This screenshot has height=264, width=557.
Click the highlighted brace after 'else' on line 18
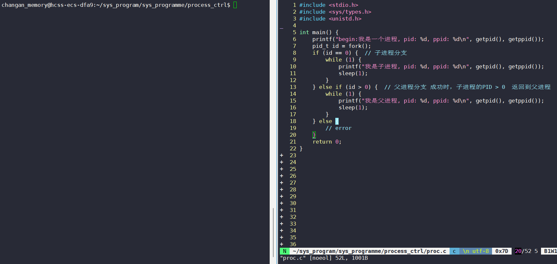click(337, 121)
